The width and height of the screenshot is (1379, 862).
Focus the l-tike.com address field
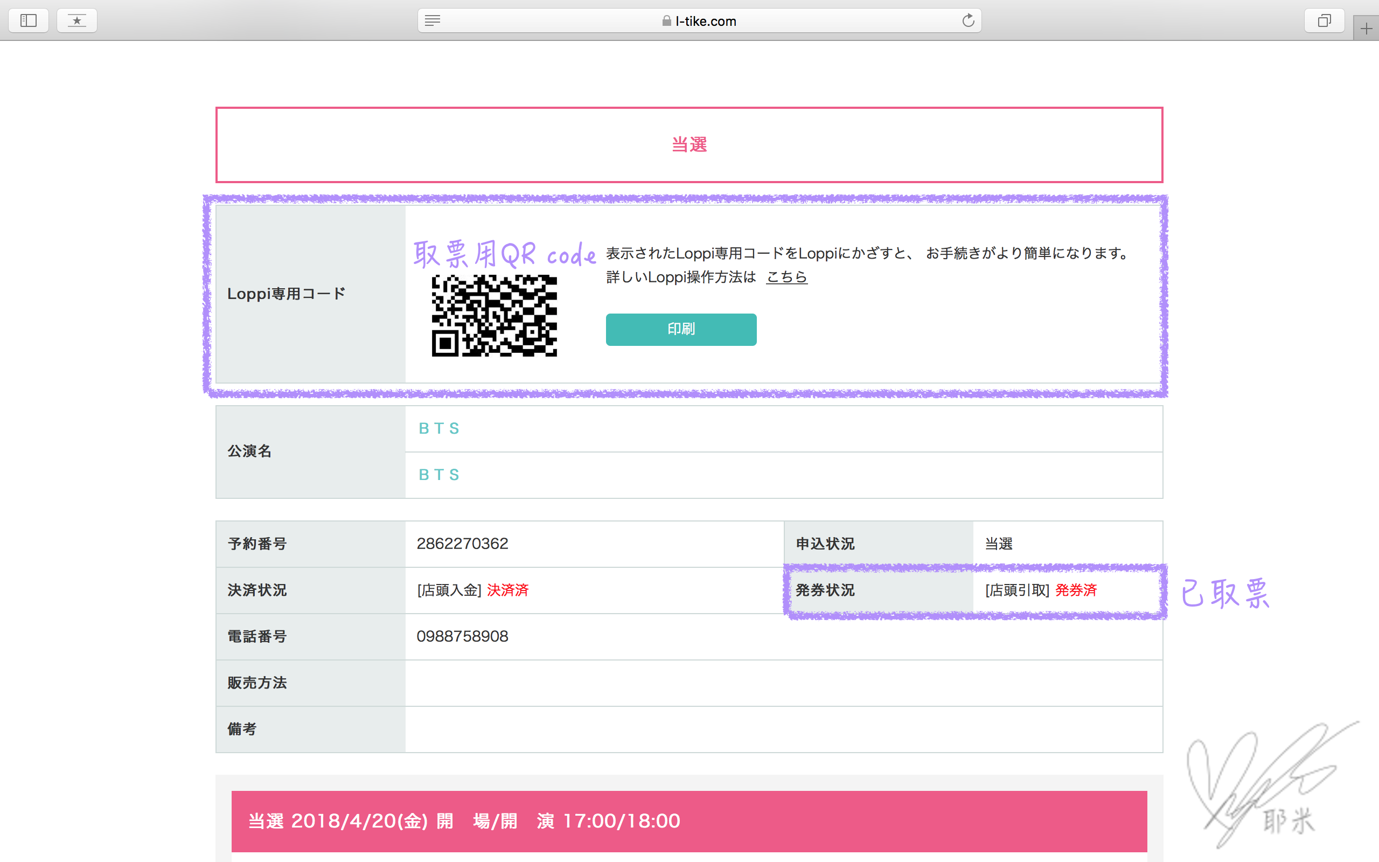coord(699,20)
